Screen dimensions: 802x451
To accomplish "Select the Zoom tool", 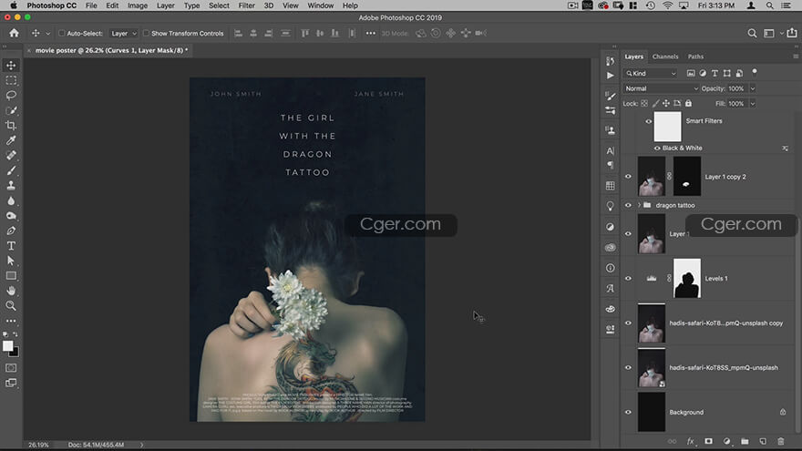I will [11, 306].
